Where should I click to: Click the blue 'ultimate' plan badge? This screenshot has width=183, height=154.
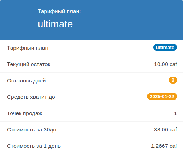pos(165,47)
